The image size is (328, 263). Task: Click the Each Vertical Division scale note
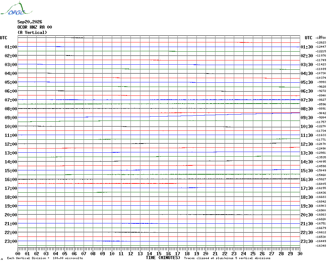point(45,258)
